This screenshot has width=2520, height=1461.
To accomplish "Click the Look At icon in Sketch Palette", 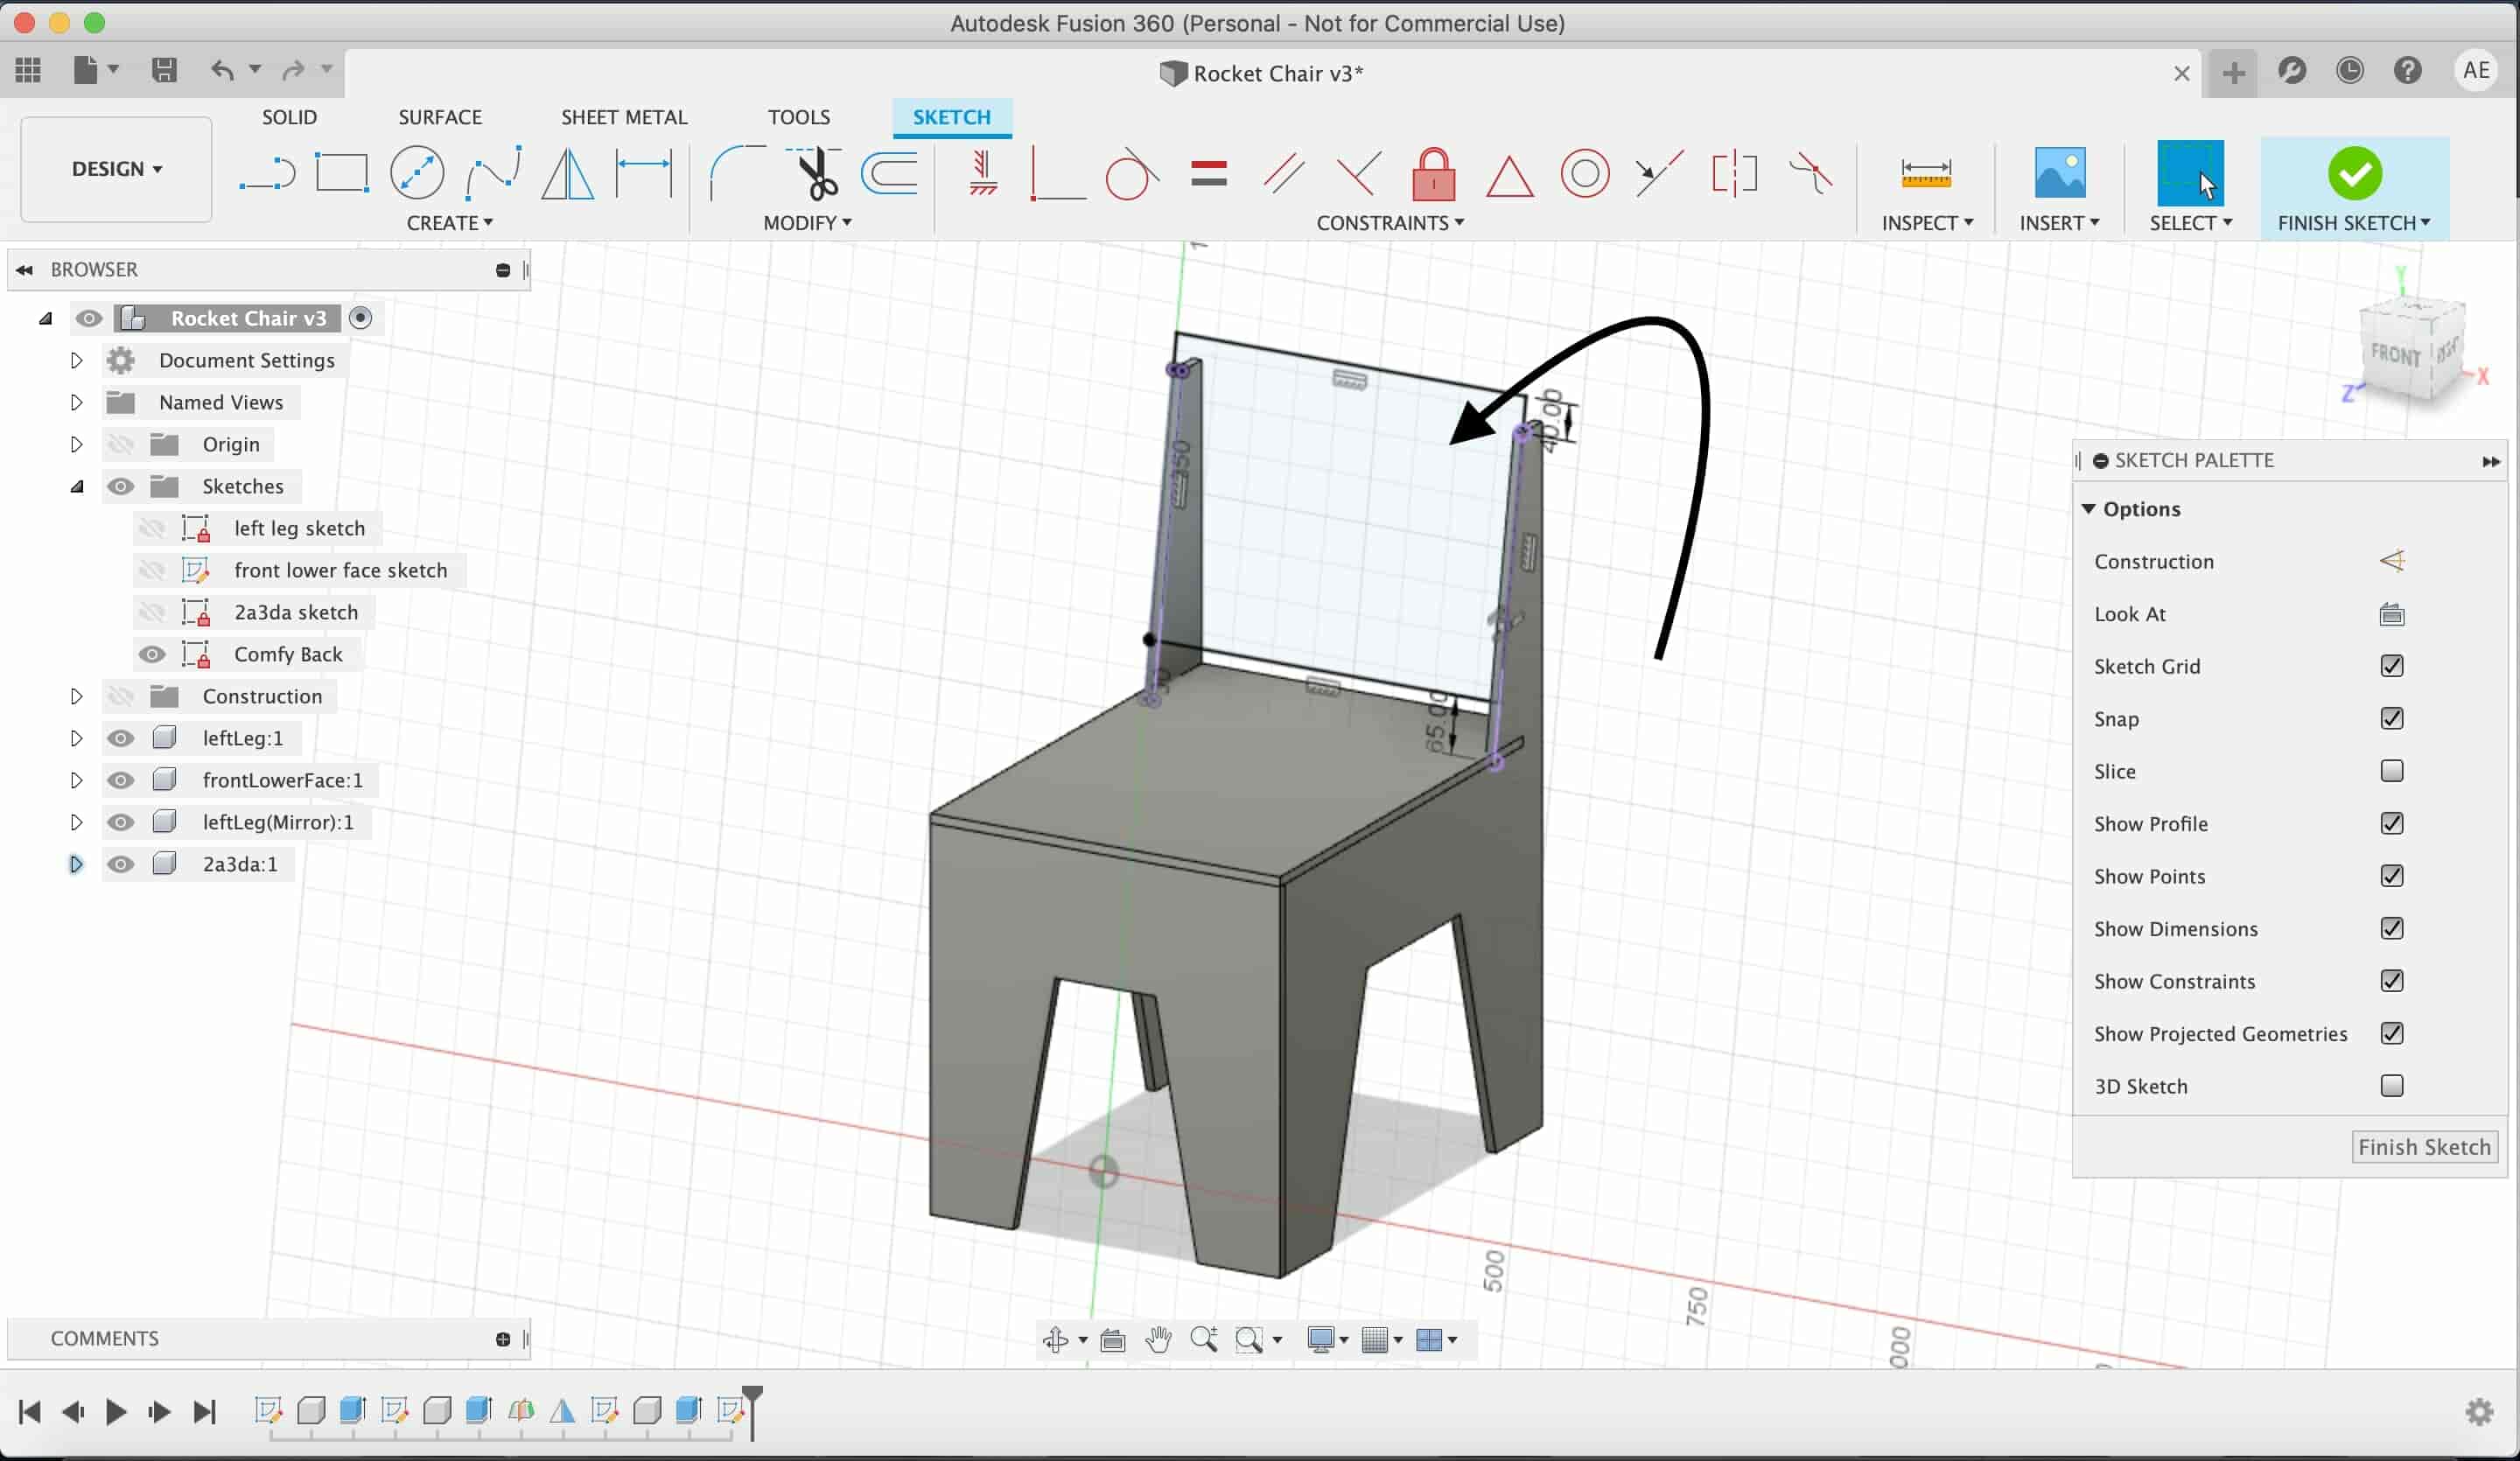I will tap(2391, 614).
